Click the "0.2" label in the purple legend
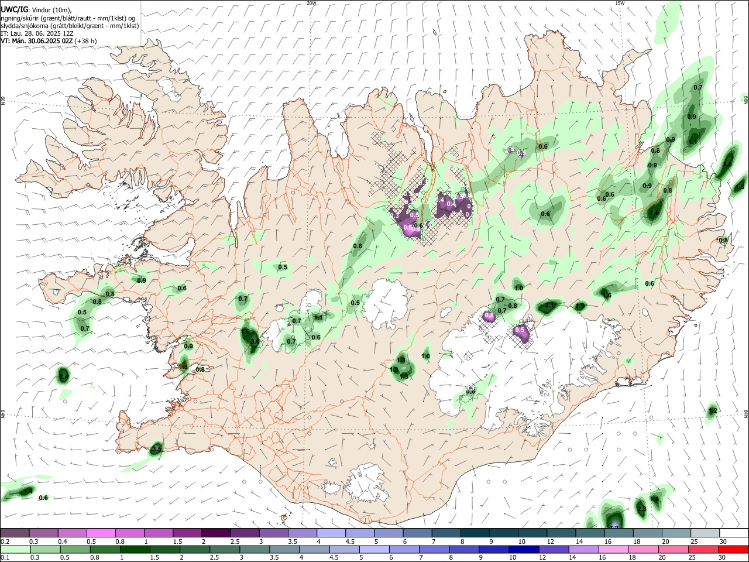The image size is (749, 562). pyautogui.click(x=5, y=542)
